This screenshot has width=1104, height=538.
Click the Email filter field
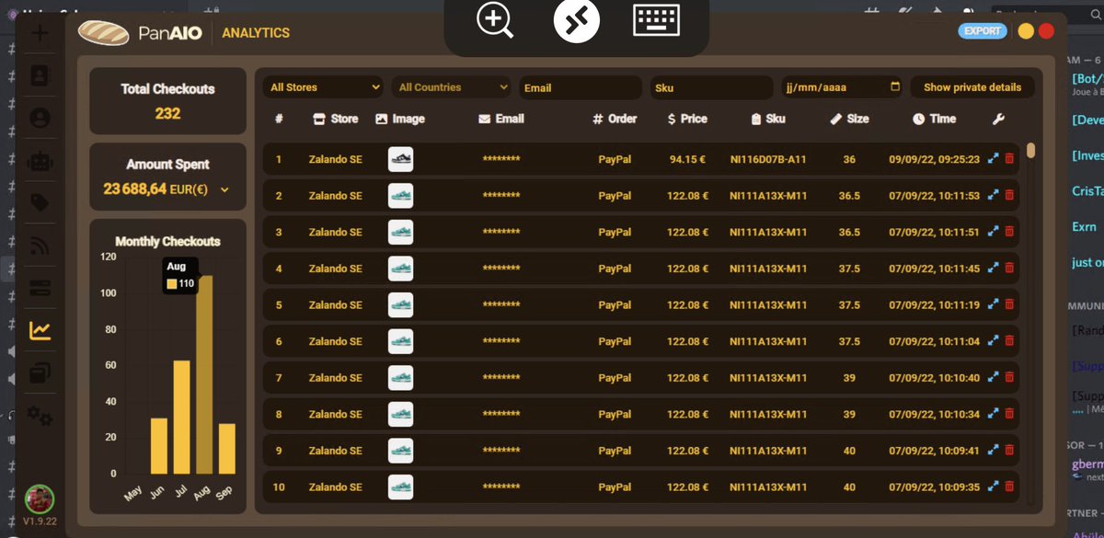tap(581, 87)
